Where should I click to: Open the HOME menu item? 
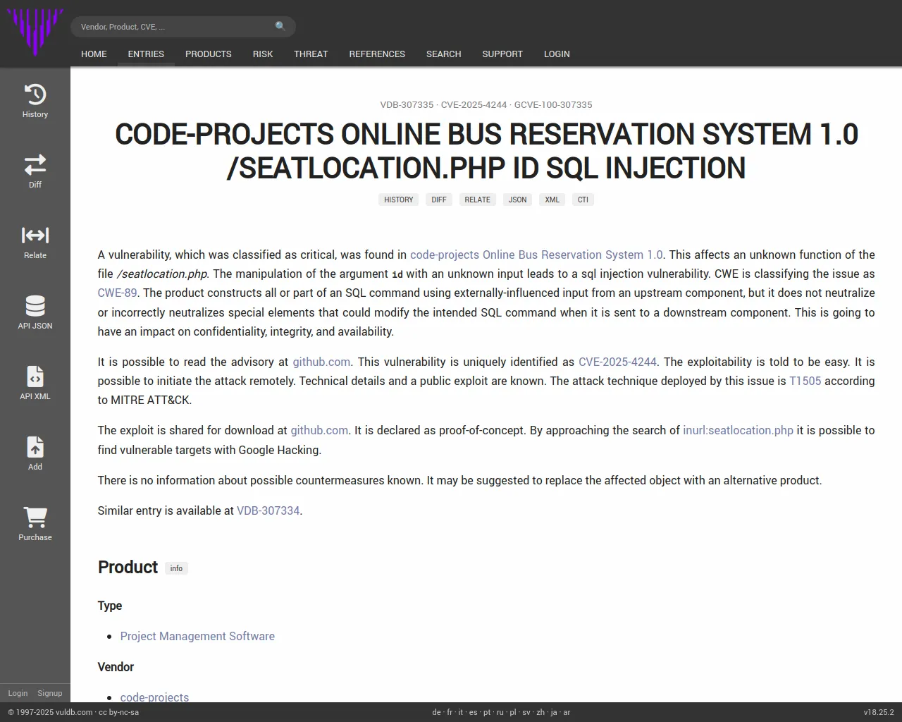tap(94, 54)
